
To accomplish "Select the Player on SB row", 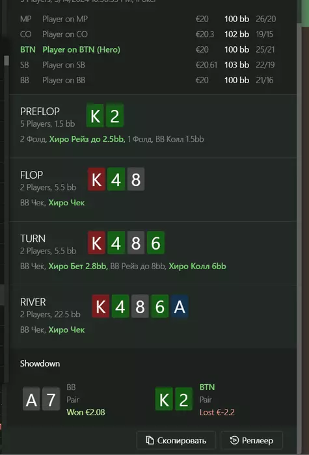I will 148,65.
